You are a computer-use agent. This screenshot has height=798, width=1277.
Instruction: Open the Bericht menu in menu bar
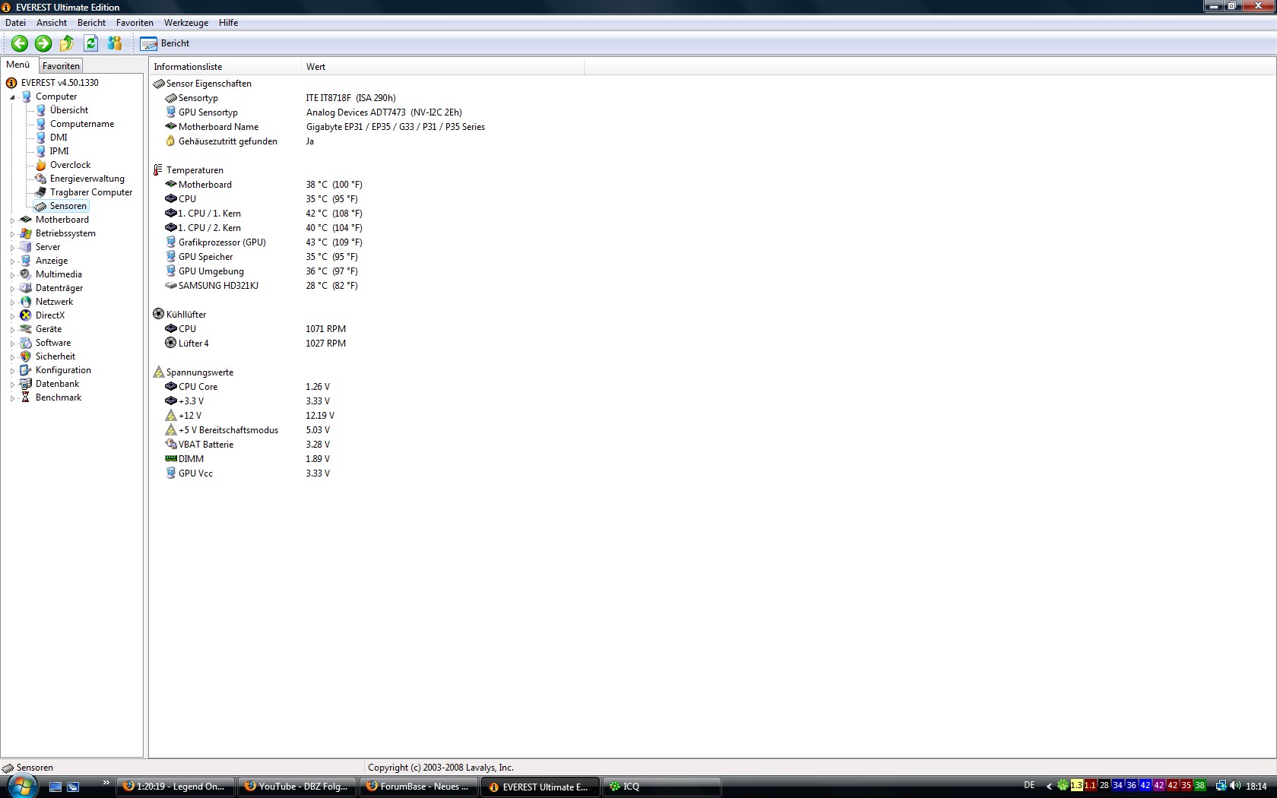tap(91, 23)
